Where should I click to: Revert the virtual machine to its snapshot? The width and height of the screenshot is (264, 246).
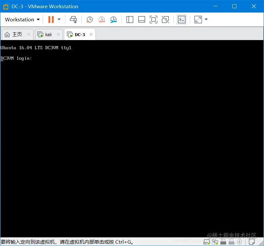101,19
